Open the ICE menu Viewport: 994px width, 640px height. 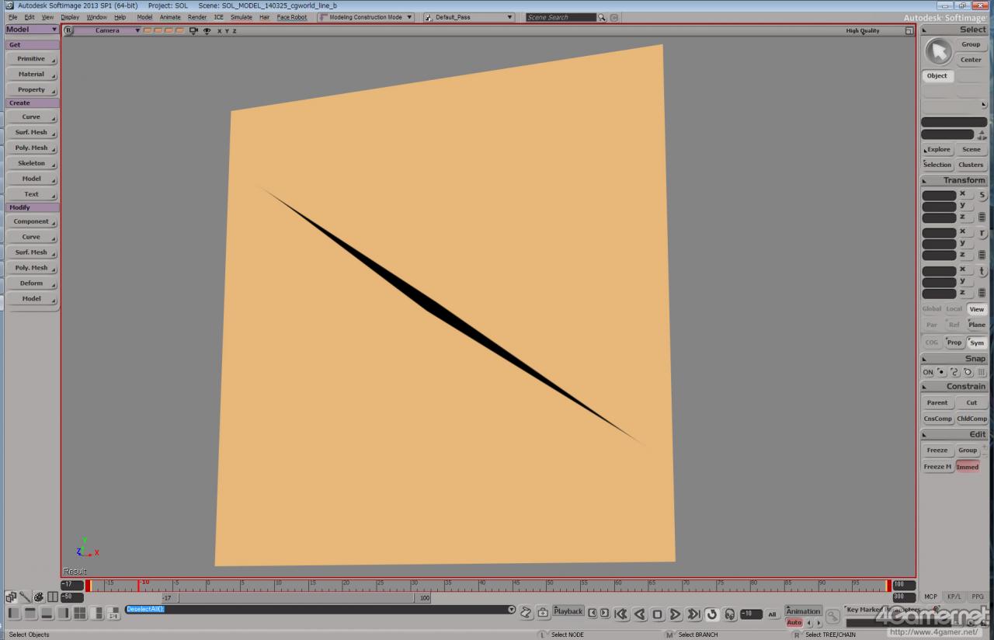pos(219,17)
